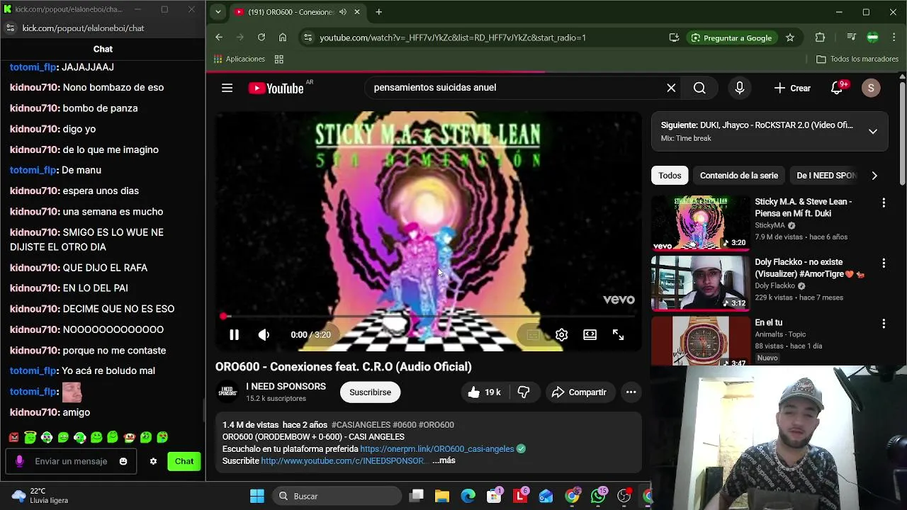Open OBS Studio from the taskbar
Viewport: 907px width, 510px height.
(624, 496)
